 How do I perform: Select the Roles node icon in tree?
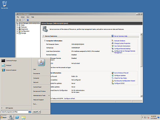click(x=19, y=25)
